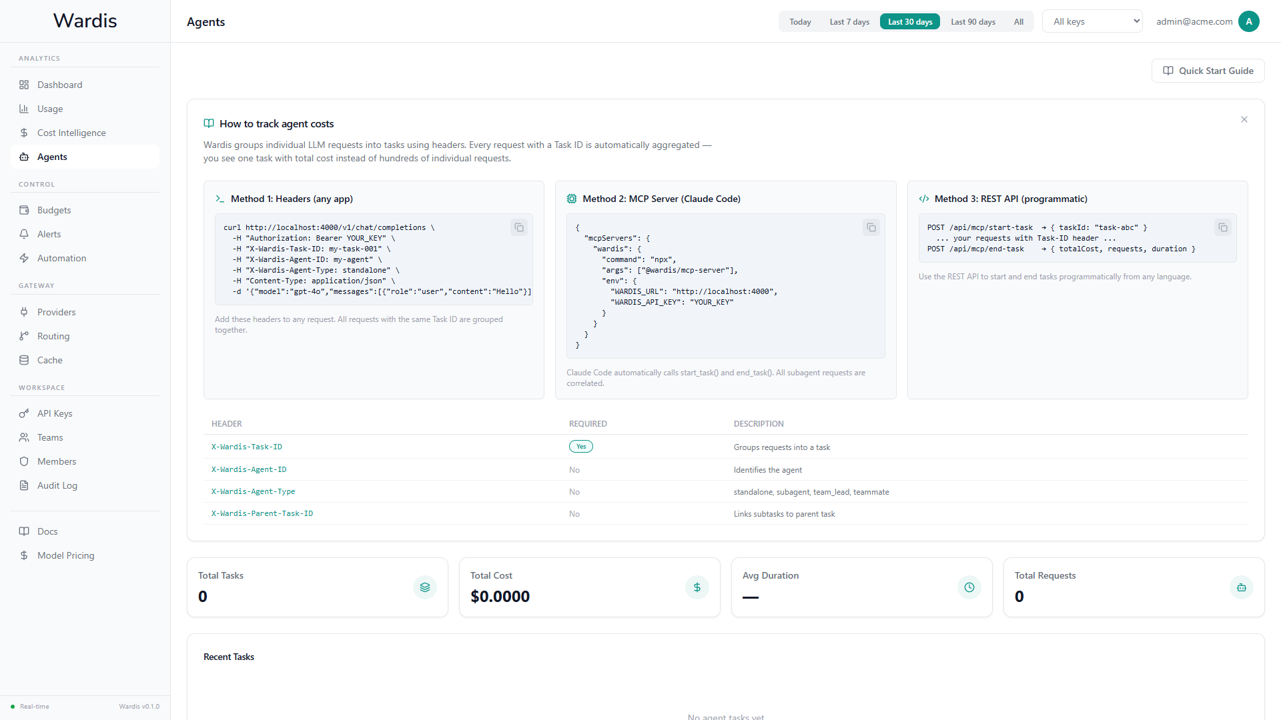The image size is (1281, 720).
Task: Open the Teams page
Action: [x=85, y=437]
